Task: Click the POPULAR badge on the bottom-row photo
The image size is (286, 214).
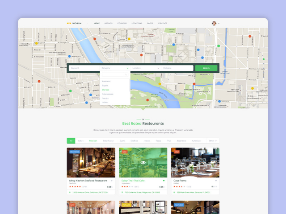Action: (x=126, y=205)
